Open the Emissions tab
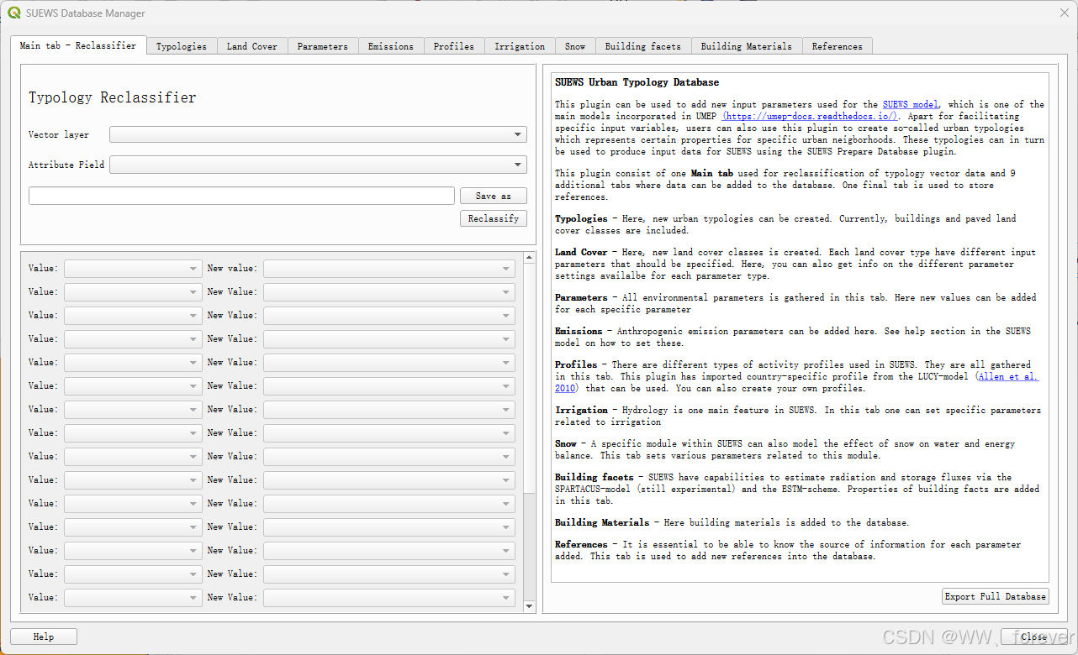 [x=391, y=46]
